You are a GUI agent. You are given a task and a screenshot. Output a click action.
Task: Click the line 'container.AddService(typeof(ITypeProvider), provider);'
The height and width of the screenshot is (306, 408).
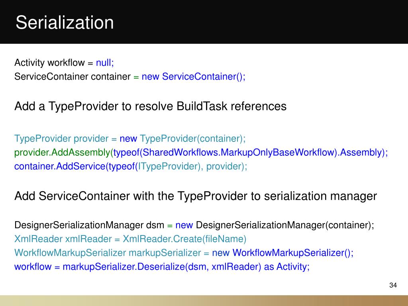[131, 166]
